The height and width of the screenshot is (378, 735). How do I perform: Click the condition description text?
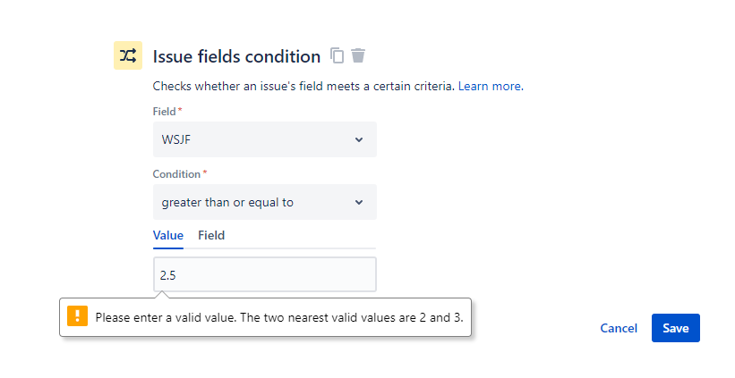(x=303, y=86)
